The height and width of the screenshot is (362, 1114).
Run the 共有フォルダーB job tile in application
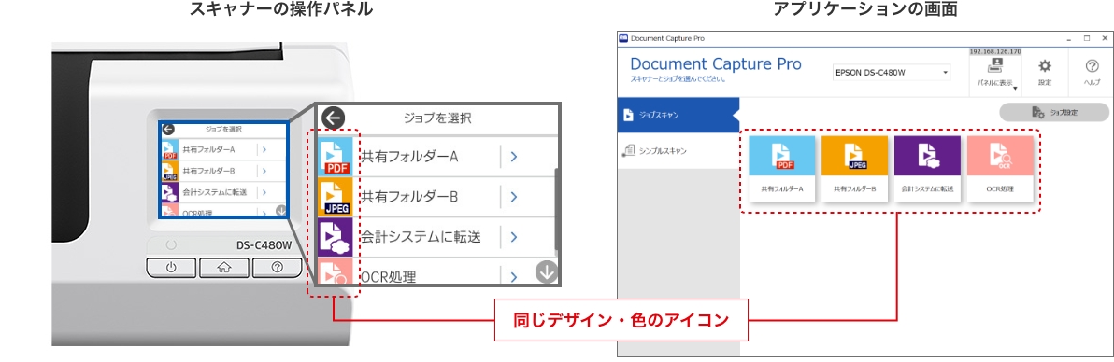click(855, 168)
